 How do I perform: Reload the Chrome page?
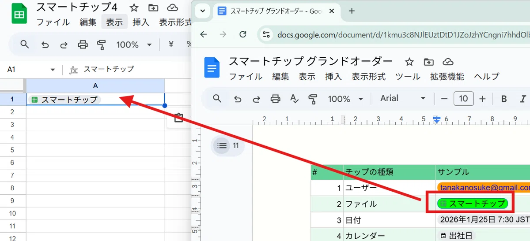click(242, 34)
